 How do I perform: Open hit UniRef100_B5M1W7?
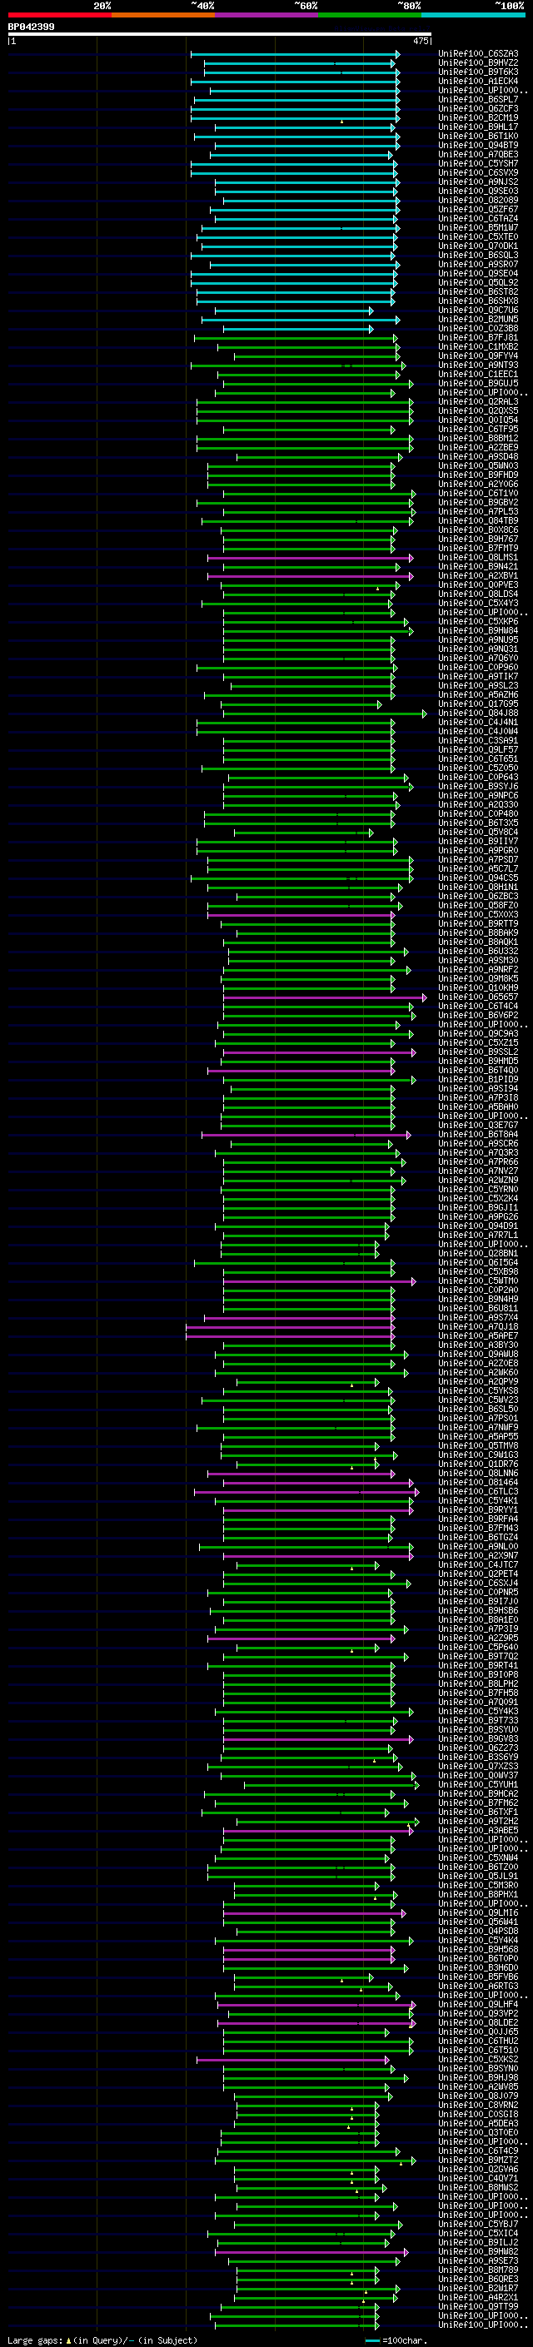[478, 228]
